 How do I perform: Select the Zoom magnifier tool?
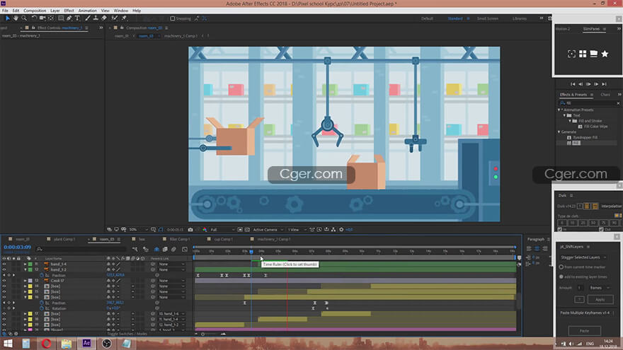point(24,18)
